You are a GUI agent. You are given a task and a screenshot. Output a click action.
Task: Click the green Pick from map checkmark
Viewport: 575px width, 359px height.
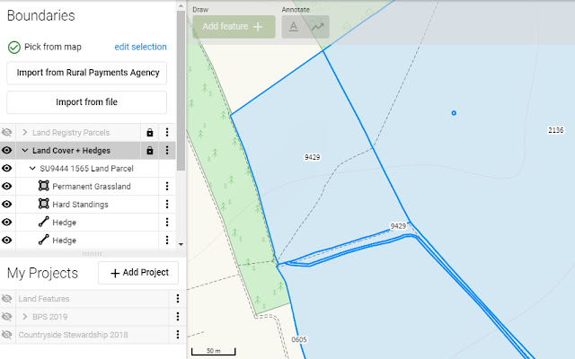14,48
